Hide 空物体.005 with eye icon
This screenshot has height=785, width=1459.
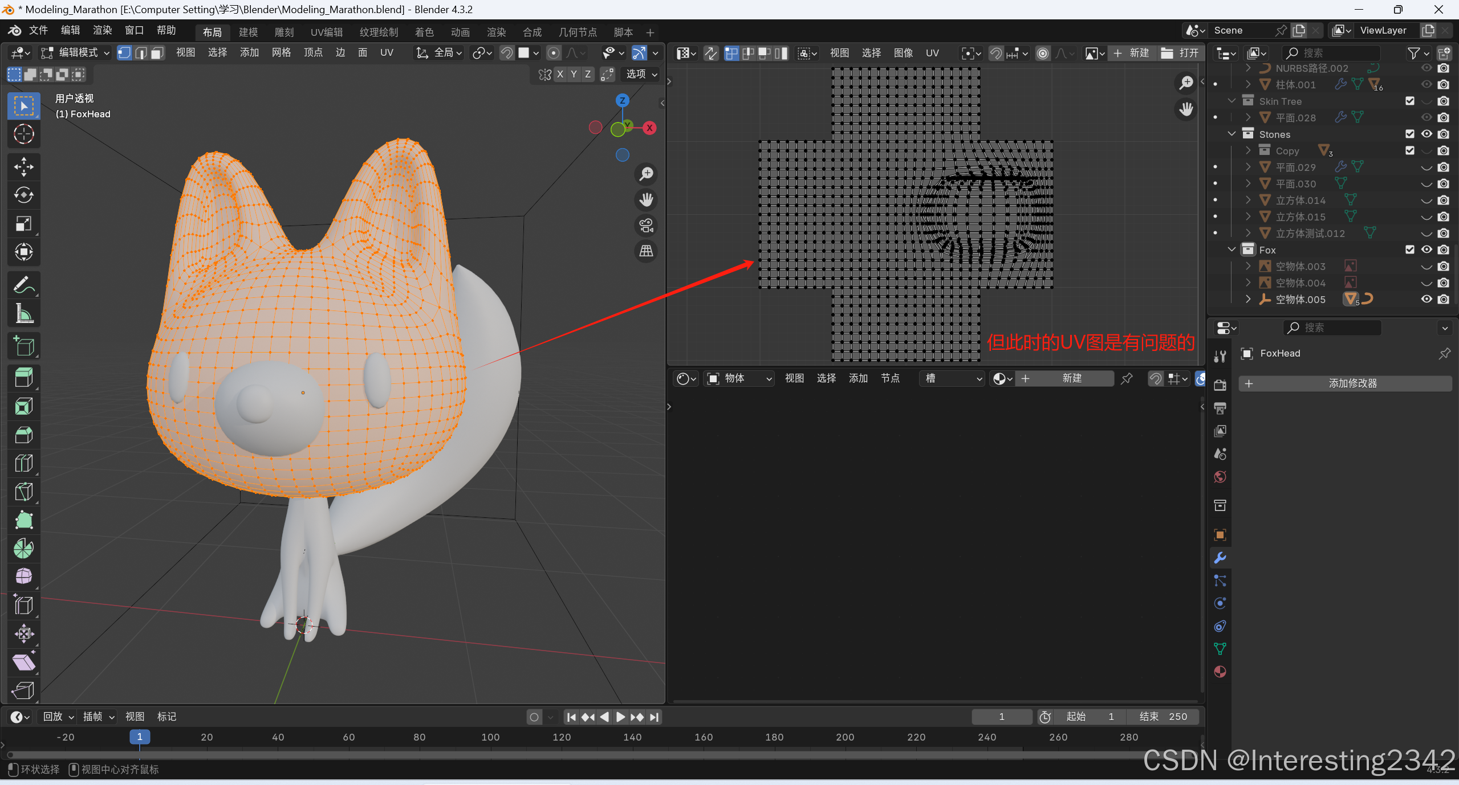(1427, 299)
